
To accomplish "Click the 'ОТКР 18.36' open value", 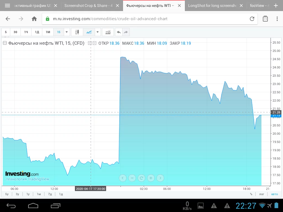I will pyautogui.click(x=109, y=43).
